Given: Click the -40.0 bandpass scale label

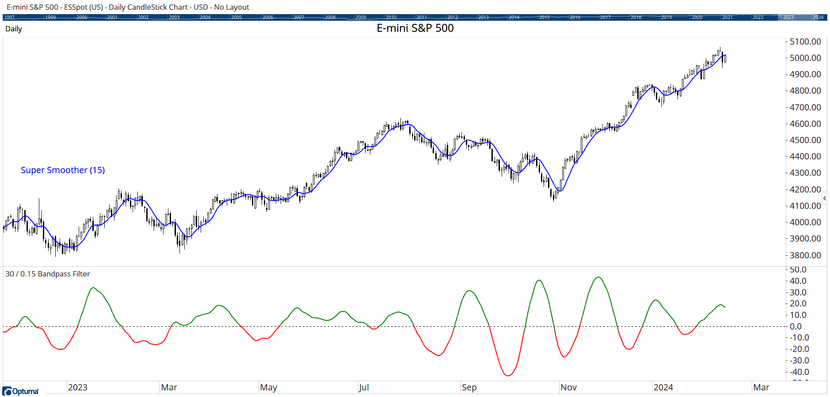Looking at the screenshot, I should point(800,372).
